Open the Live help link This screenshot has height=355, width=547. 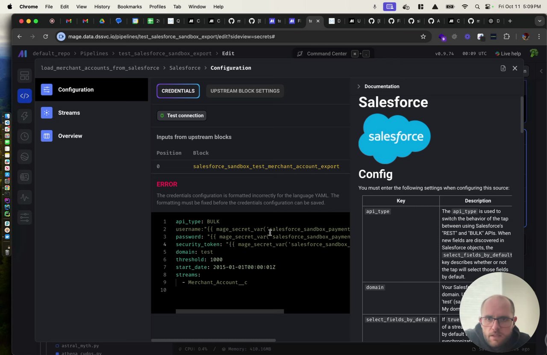(x=508, y=54)
